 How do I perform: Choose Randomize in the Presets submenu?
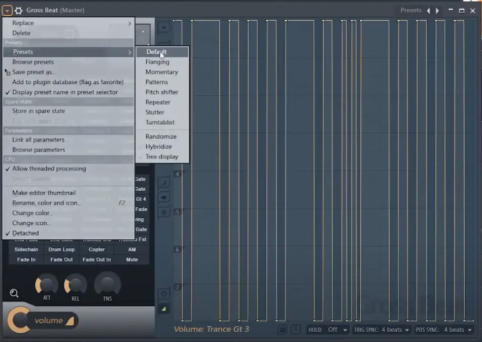click(161, 136)
